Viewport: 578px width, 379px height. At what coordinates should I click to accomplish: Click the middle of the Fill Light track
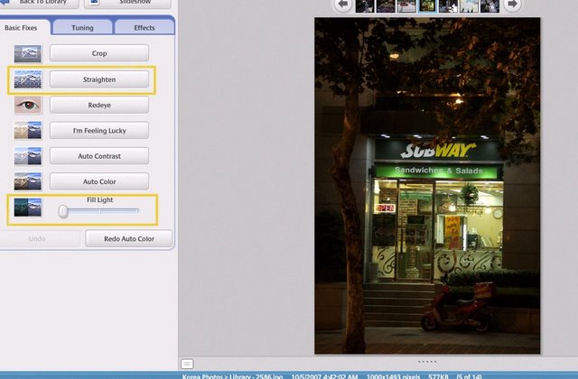[99, 211]
